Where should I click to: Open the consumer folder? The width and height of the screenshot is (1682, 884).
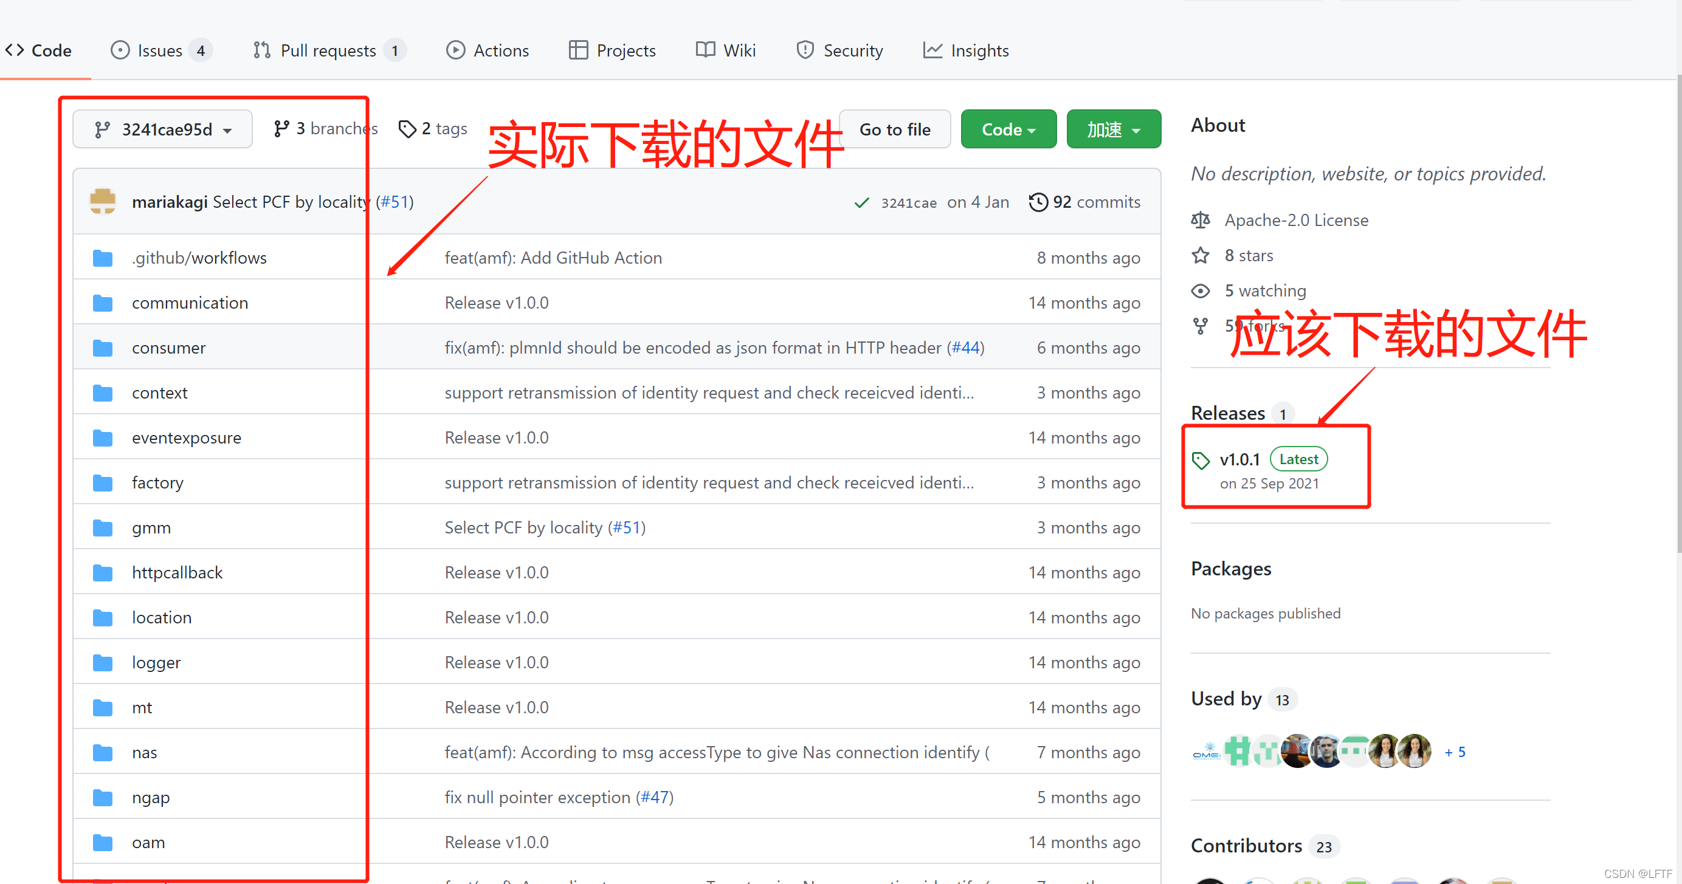168,348
